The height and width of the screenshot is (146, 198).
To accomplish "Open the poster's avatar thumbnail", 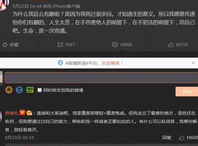I will pyautogui.click(x=4, y=5).
